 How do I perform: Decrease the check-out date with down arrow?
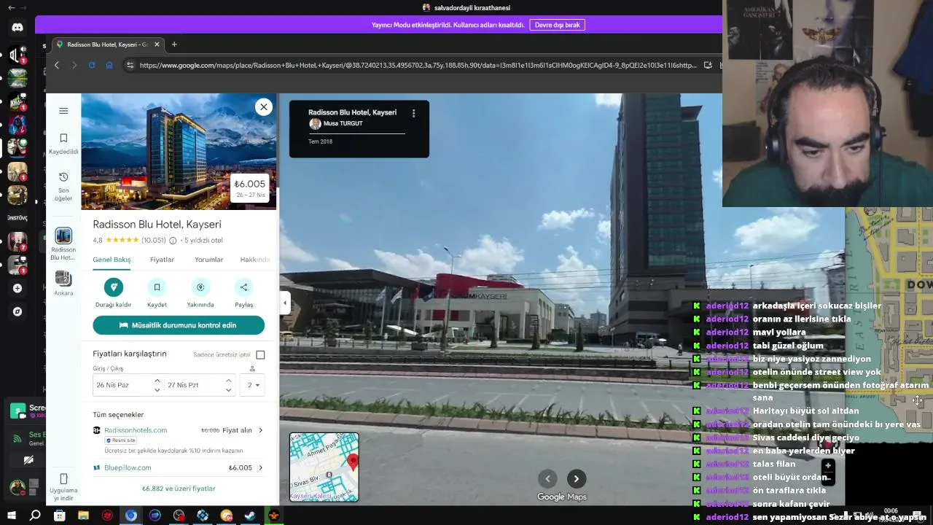pyautogui.click(x=228, y=390)
